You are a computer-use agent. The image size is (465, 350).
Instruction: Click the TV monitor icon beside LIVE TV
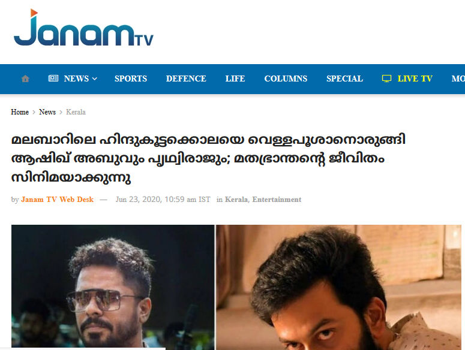point(386,79)
